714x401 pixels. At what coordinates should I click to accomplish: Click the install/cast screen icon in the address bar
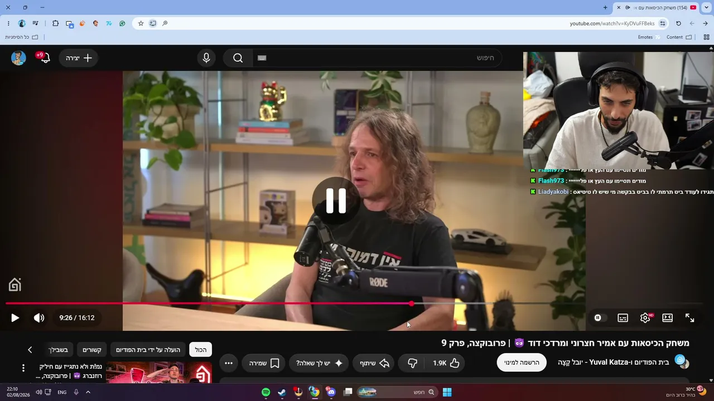pos(153,23)
